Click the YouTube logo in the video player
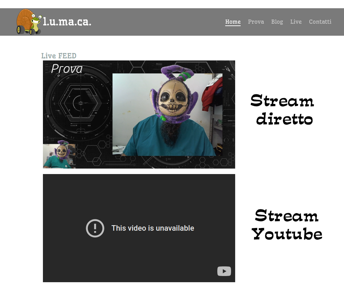This screenshot has width=344, height=287. pyautogui.click(x=224, y=271)
